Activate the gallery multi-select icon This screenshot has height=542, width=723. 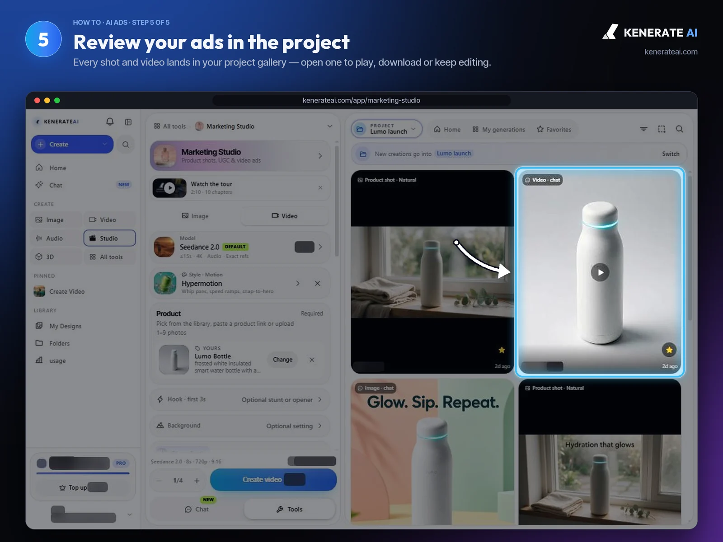pos(662,129)
